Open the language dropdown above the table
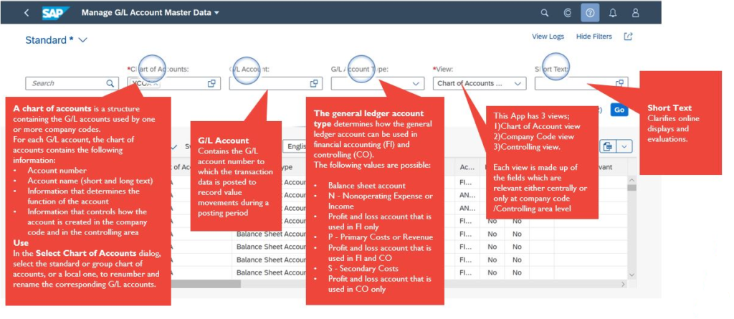The width and height of the screenshot is (734, 319). coord(295,146)
